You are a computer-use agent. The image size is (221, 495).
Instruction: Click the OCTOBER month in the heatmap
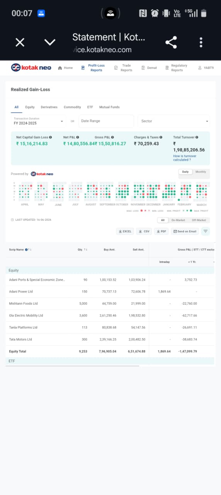pyautogui.click(x=122, y=205)
